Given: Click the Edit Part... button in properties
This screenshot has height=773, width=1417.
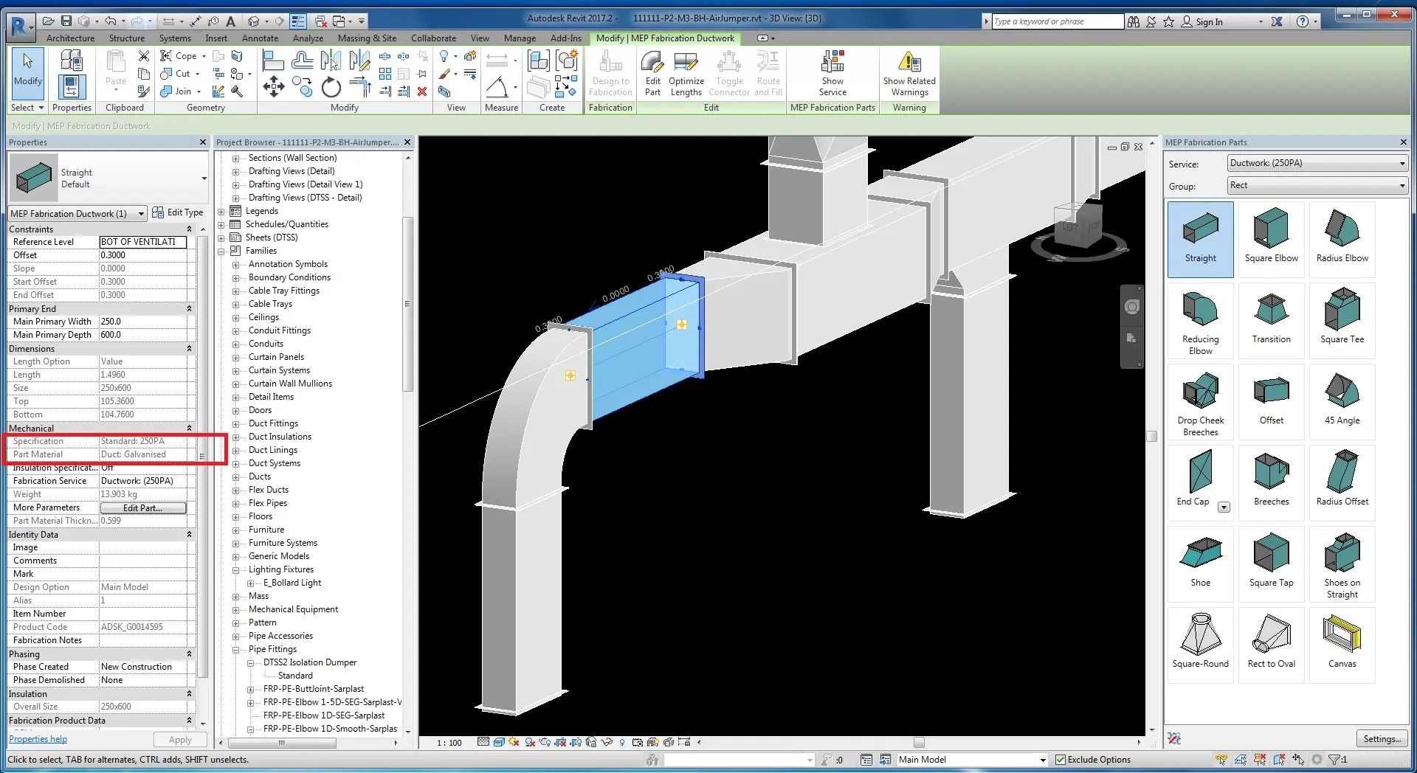Looking at the screenshot, I should click(143, 508).
